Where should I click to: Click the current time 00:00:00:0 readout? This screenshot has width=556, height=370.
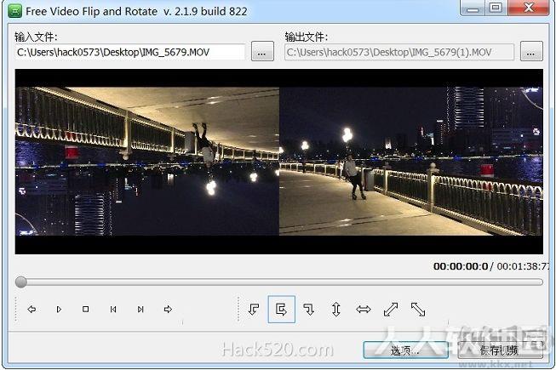461,266
